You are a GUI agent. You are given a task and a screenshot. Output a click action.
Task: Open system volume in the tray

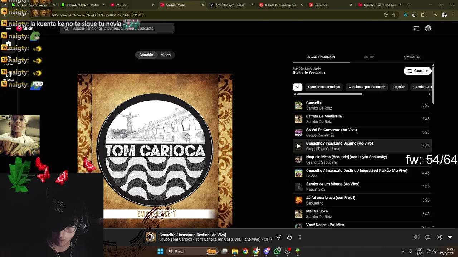tap(434, 251)
